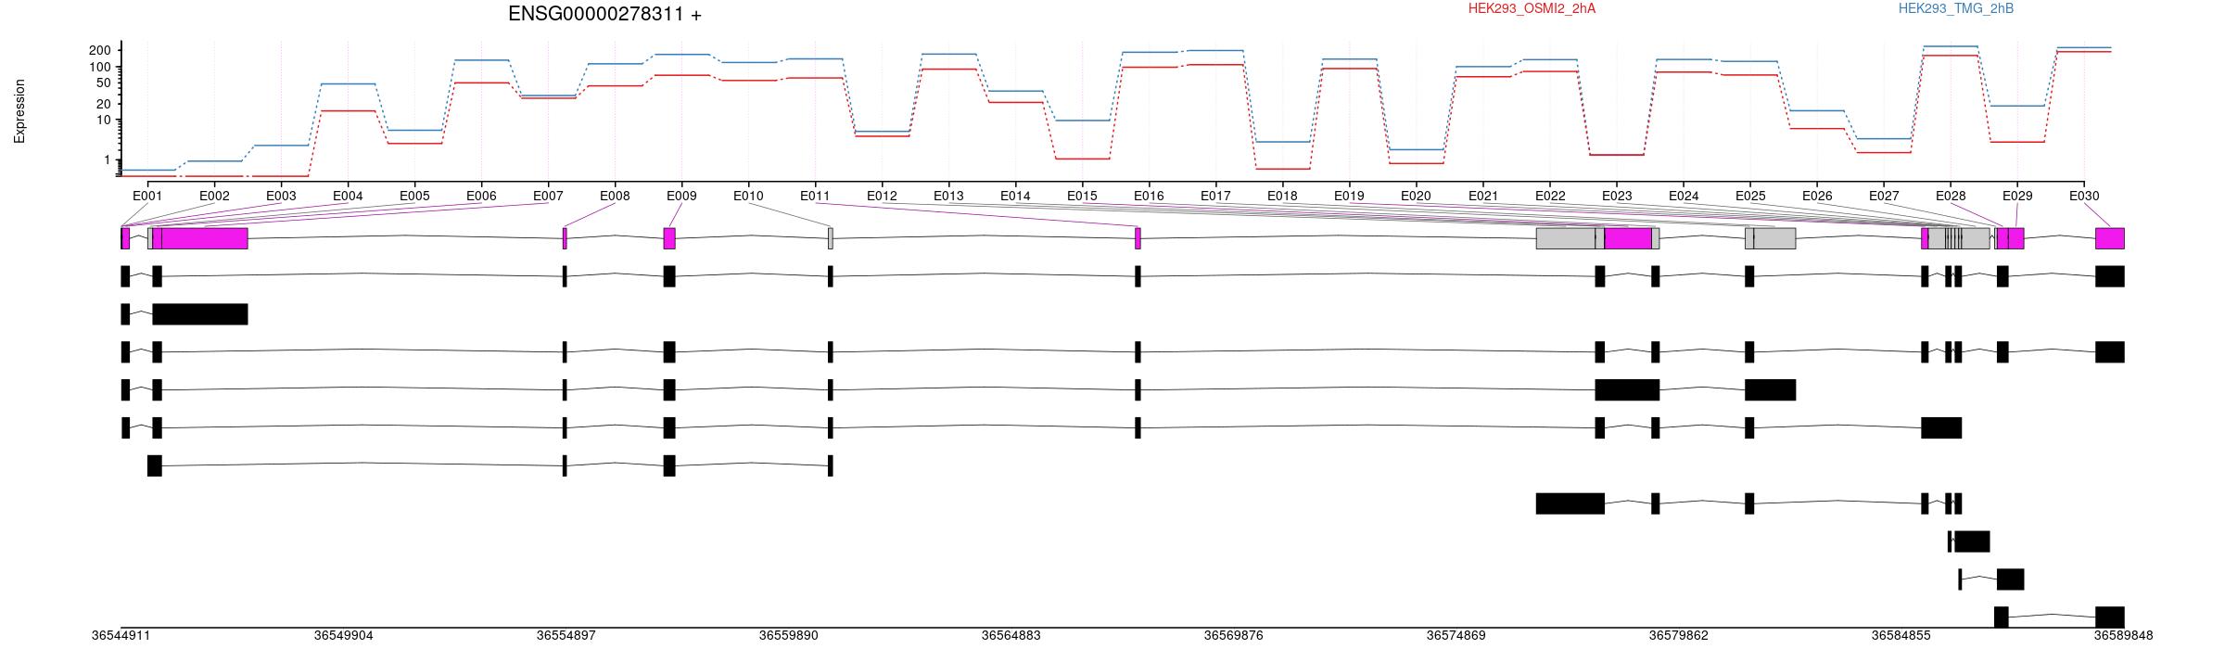2225x649 pixels.
Task: Click exon label E008
Action: point(615,196)
